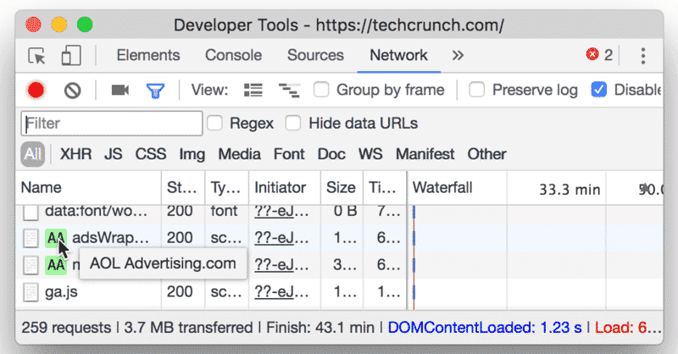Open the Console tab
This screenshot has height=354, width=678.
point(233,56)
